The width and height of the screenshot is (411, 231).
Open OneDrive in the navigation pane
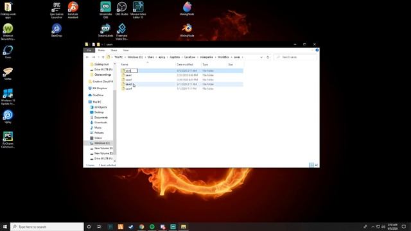pyautogui.click(x=96, y=95)
